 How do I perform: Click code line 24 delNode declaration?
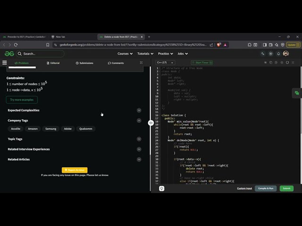[193, 140]
